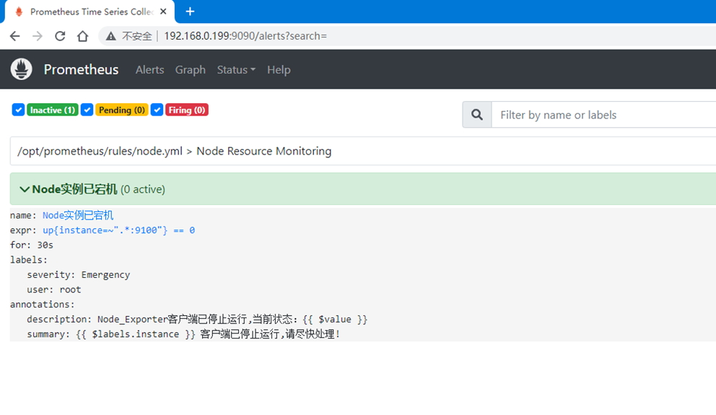Click the description annotation line
The height and width of the screenshot is (415, 716).
pos(197,319)
